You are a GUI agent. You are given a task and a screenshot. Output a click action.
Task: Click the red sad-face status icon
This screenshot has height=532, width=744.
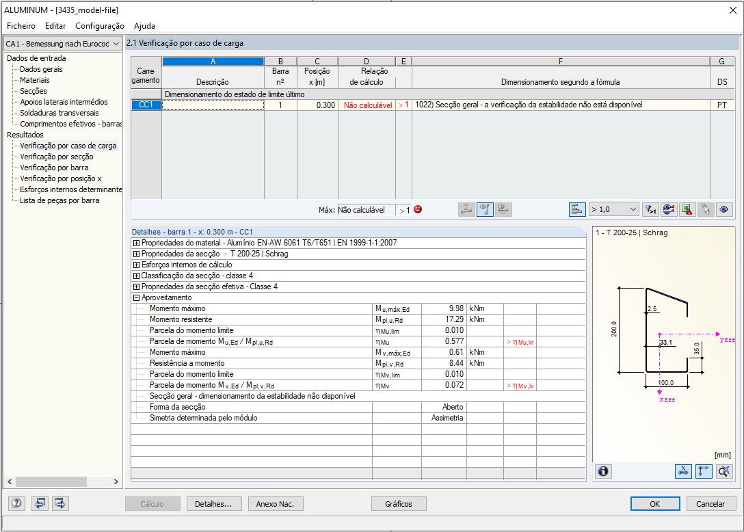(418, 209)
